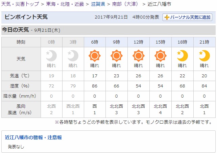Click the sun icon for 12時
The image size is (217, 153).
pos(139,56)
